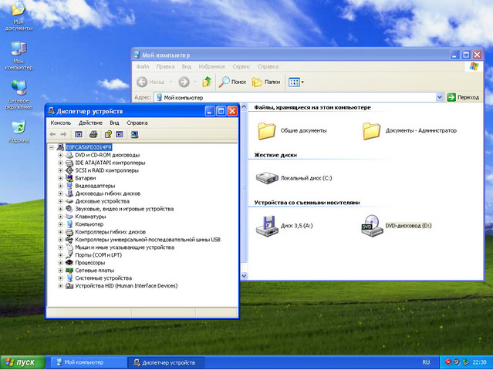
Task: Open the Сервис menu in Мой компьютер
Action: [x=241, y=67]
